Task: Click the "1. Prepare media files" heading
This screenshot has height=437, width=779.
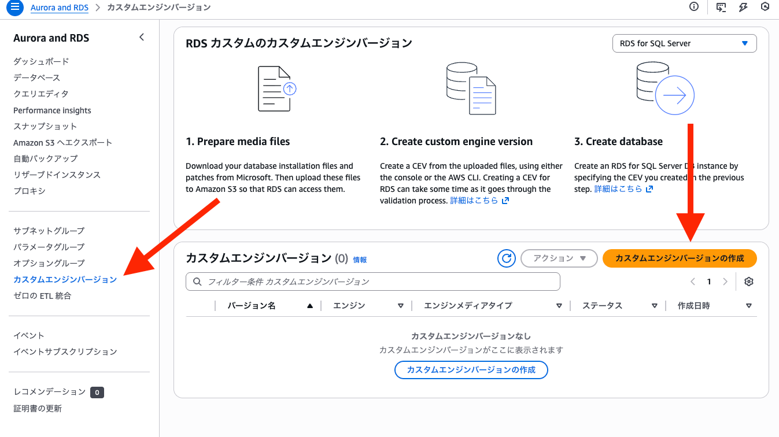Action: click(238, 142)
